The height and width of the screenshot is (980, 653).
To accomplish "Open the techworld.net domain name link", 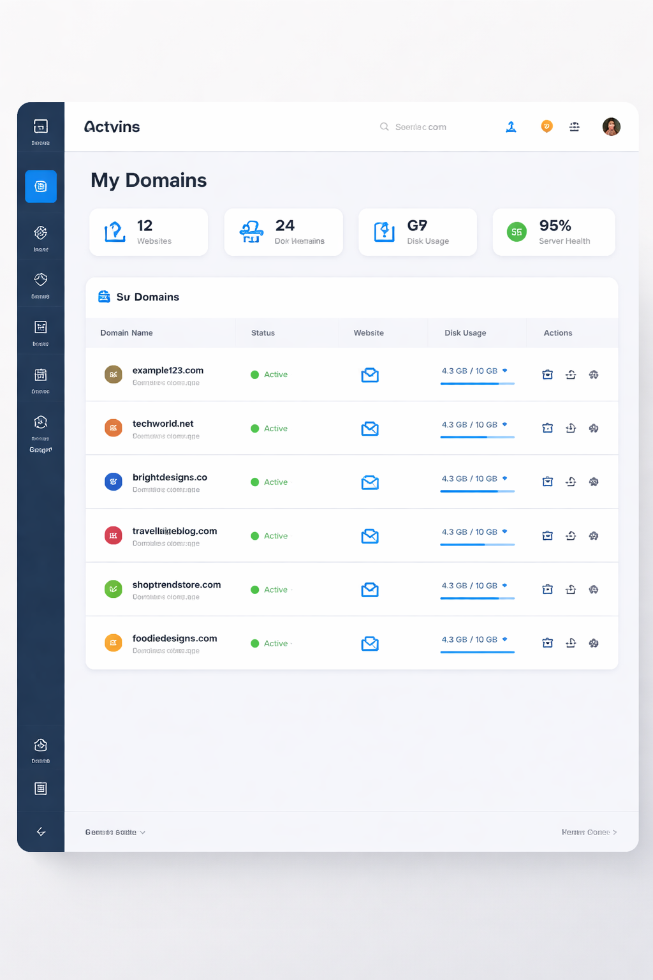I will click(x=163, y=424).
